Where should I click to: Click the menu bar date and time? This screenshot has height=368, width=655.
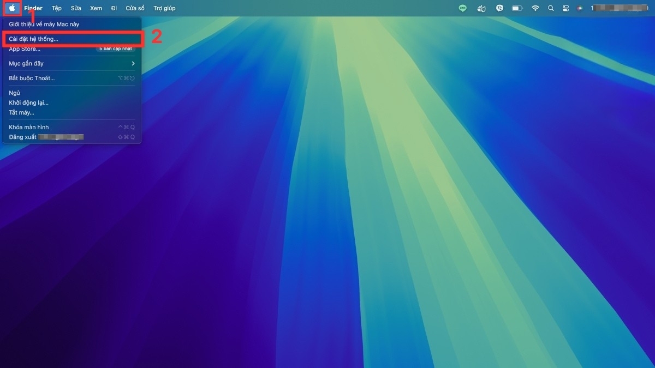(x=621, y=8)
